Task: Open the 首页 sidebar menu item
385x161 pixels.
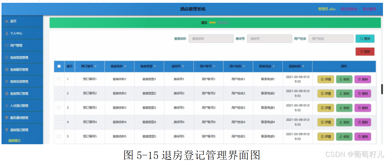Action: point(22,21)
